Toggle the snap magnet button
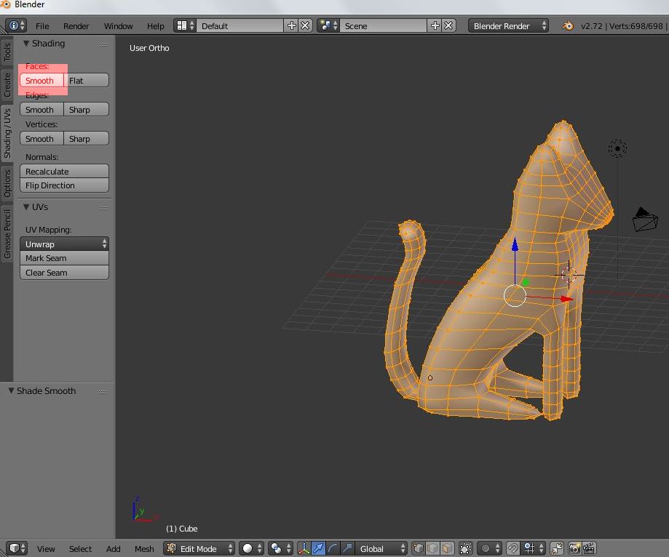This screenshot has width=669, height=557. tap(513, 548)
